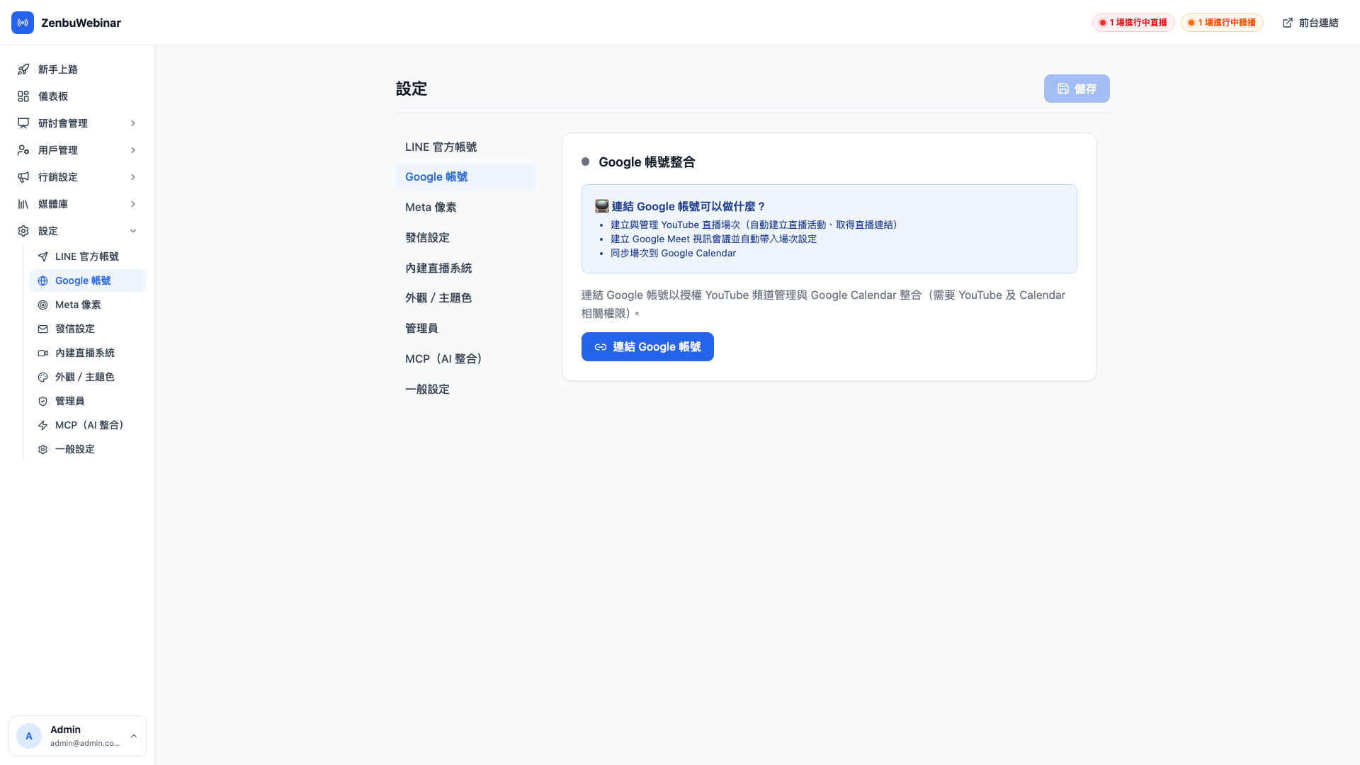Viewport: 1360px width, 765px height.
Task: Open the LINE 官方帳號 settings tab
Action: pos(466,147)
